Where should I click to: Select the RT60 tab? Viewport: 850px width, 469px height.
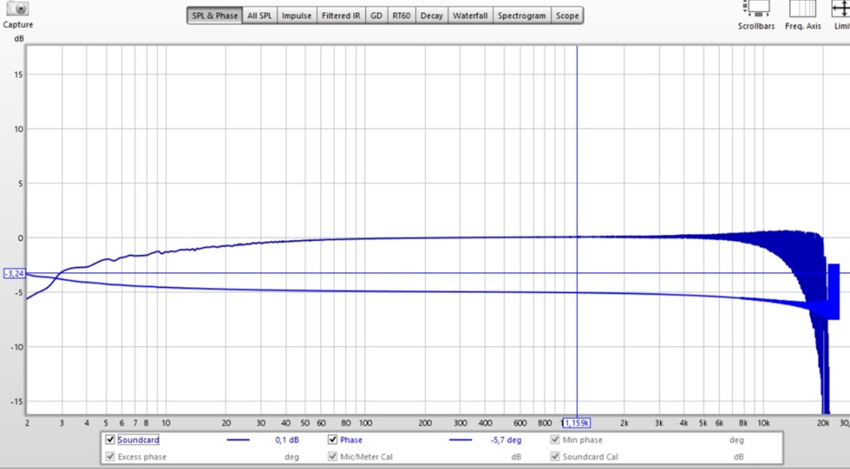401,16
